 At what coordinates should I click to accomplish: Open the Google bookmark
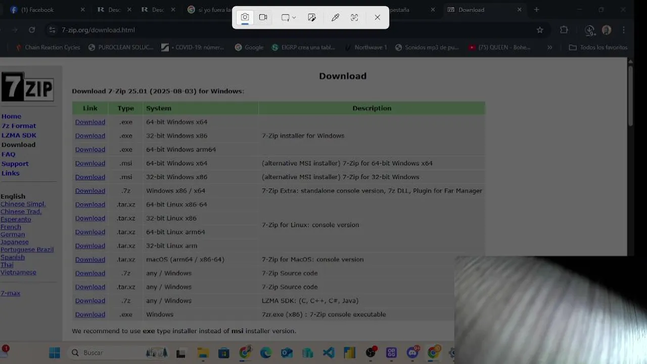pos(249,48)
